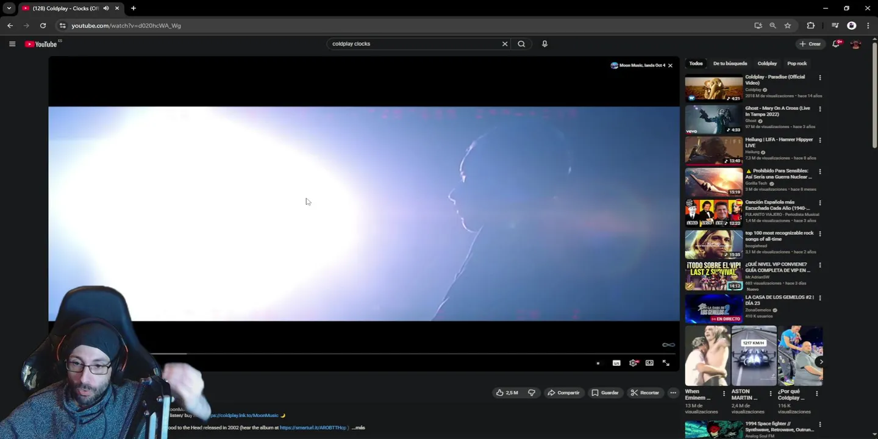View site information icon in address bar
This screenshot has height=439, width=878.
point(62,26)
